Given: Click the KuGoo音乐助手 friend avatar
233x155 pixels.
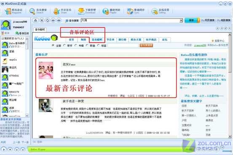Looking at the screenshot, I should tap(5, 45).
